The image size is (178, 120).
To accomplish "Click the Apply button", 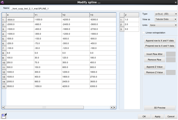I will 157,116.
